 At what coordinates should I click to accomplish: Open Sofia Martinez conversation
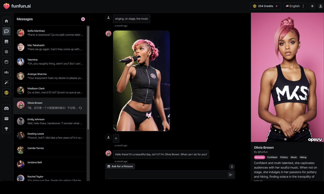click(50, 33)
